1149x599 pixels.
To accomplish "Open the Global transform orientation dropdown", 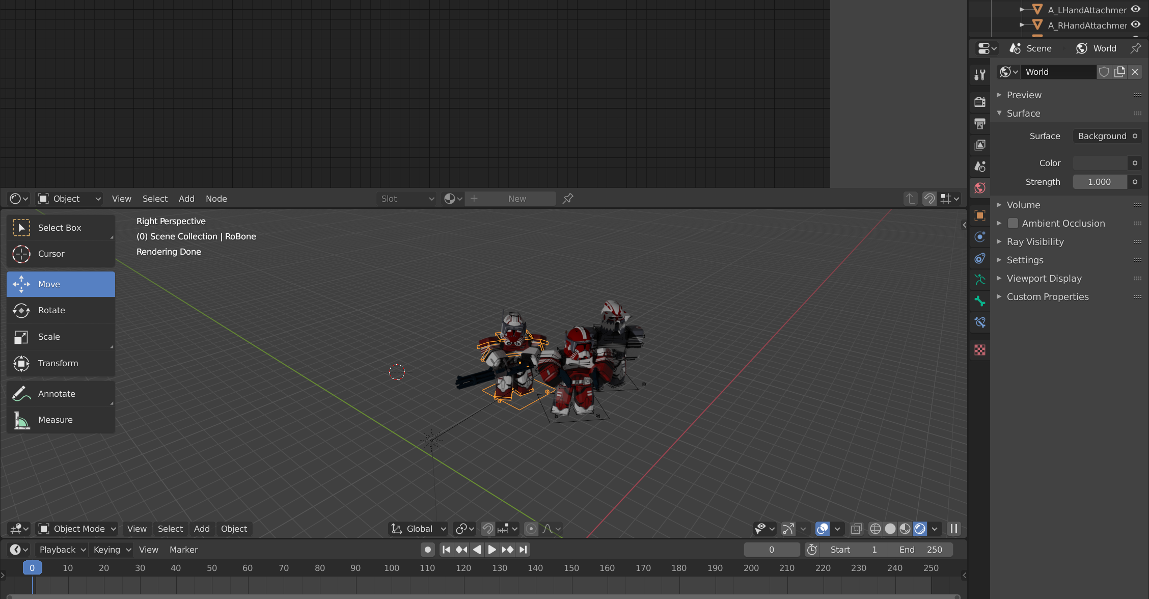I will click(x=419, y=529).
